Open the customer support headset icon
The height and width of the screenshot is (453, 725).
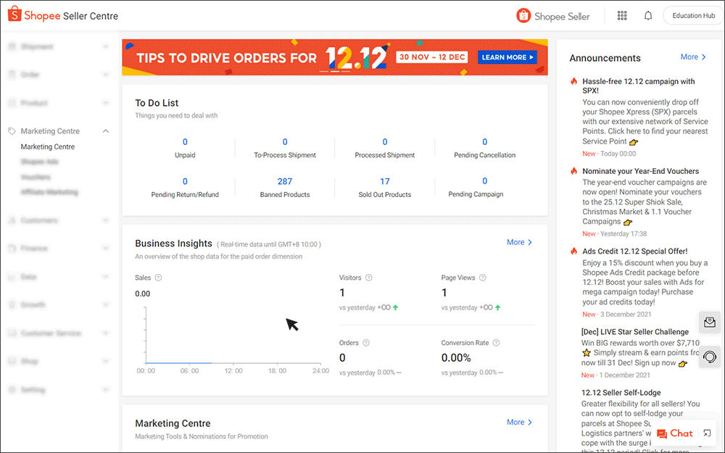pos(710,357)
